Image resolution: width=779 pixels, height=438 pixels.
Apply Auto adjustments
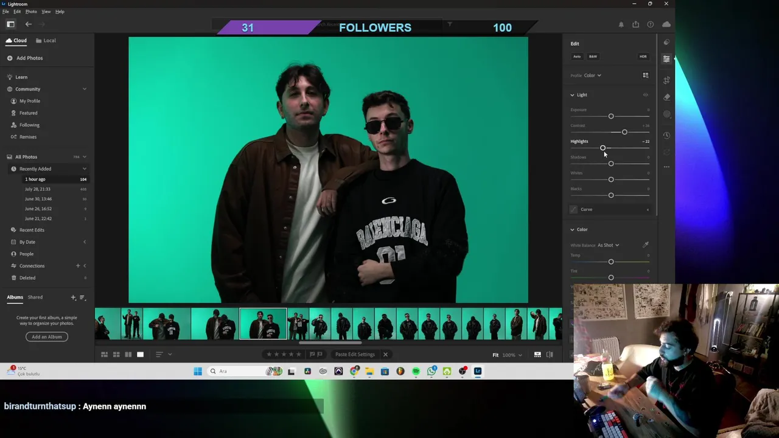pos(577,57)
